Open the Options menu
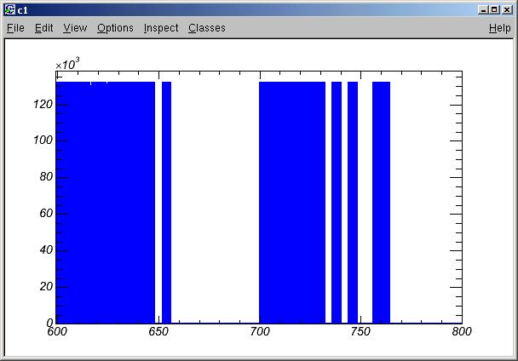 pos(115,28)
